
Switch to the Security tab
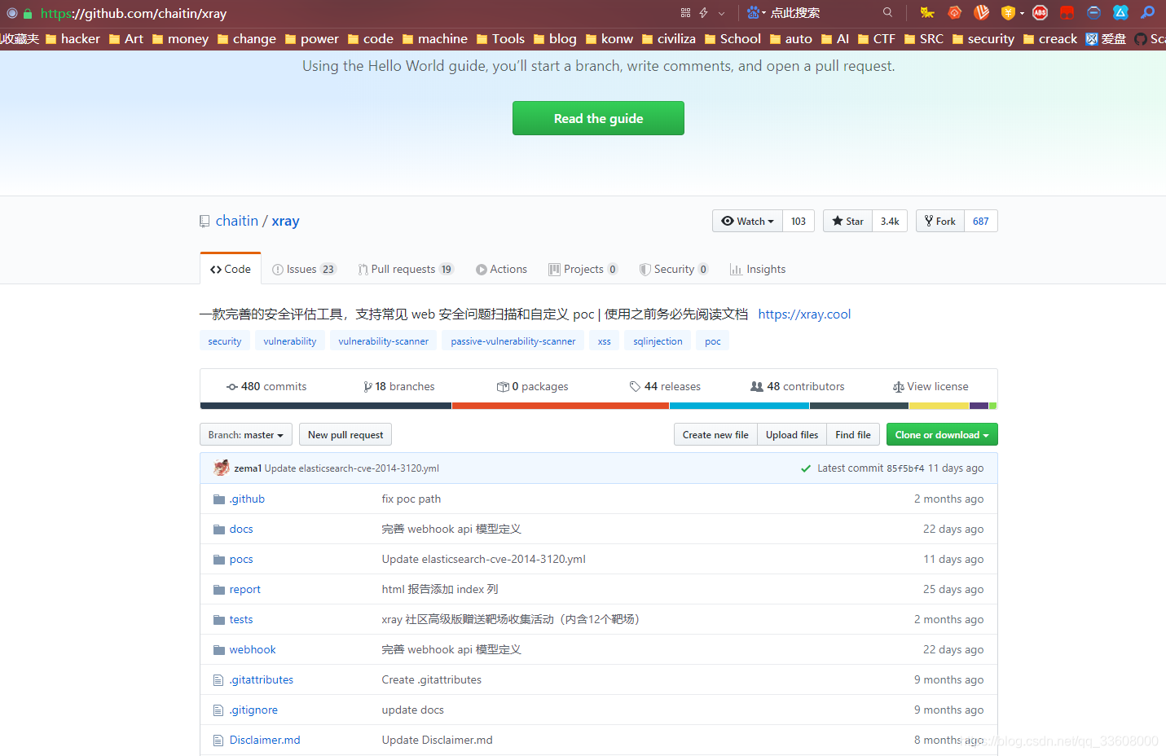point(674,269)
